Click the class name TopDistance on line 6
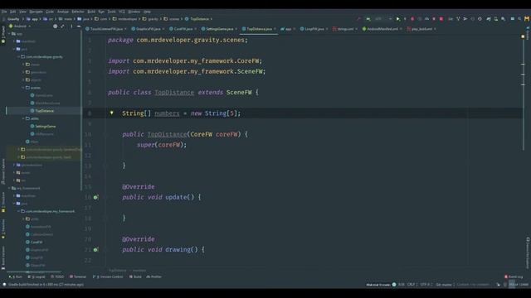Viewport: 531px width, 298px height. tap(174, 92)
